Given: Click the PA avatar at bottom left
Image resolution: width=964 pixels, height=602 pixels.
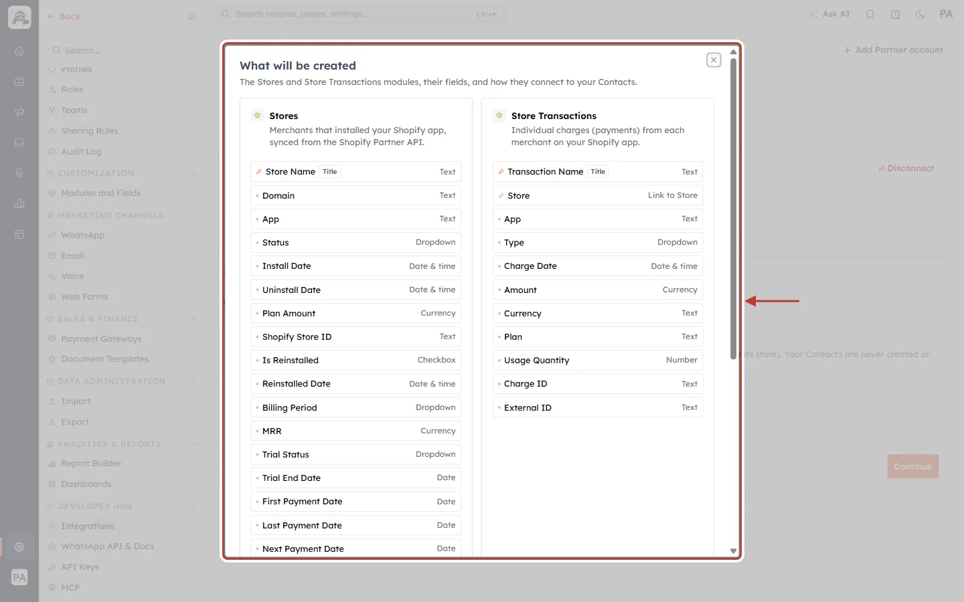Looking at the screenshot, I should 19,577.
